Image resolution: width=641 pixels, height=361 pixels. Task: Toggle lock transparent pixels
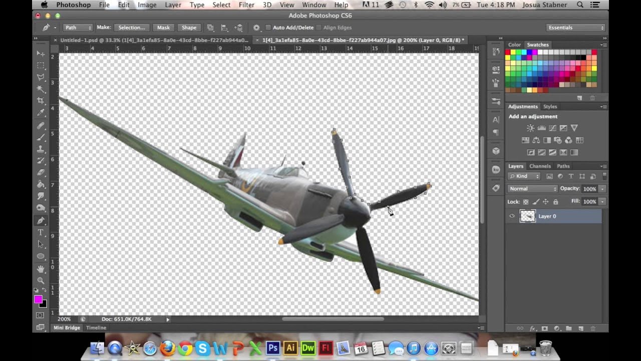(x=525, y=202)
